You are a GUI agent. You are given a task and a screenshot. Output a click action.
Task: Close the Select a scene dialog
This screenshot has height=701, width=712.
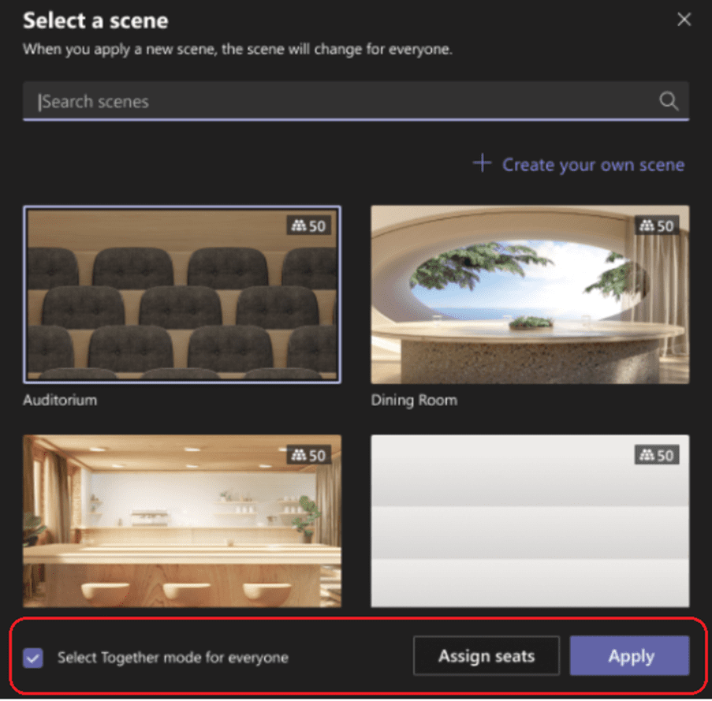(x=684, y=20)
